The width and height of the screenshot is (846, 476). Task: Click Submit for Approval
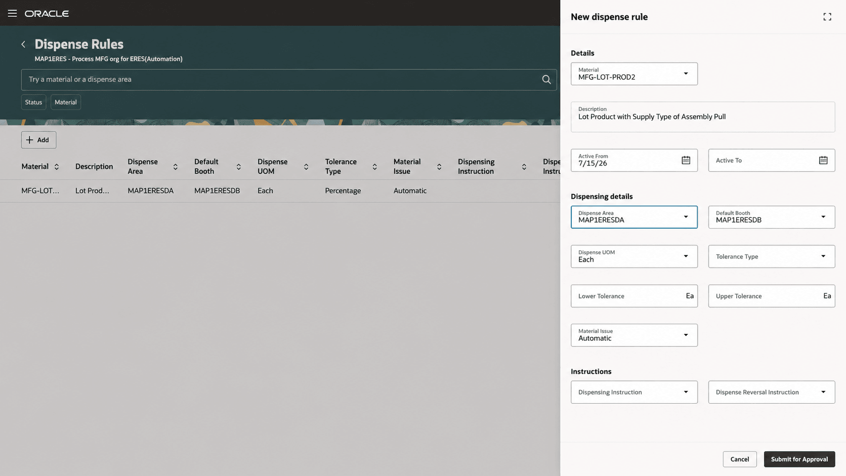tap(799, 459)
